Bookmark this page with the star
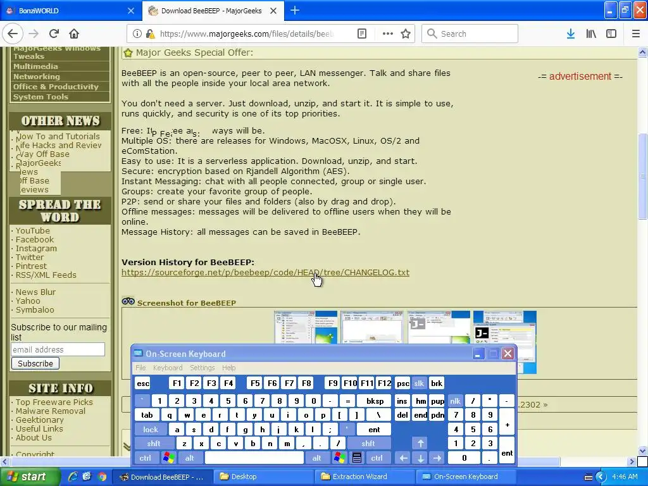 tap(406, 34)
